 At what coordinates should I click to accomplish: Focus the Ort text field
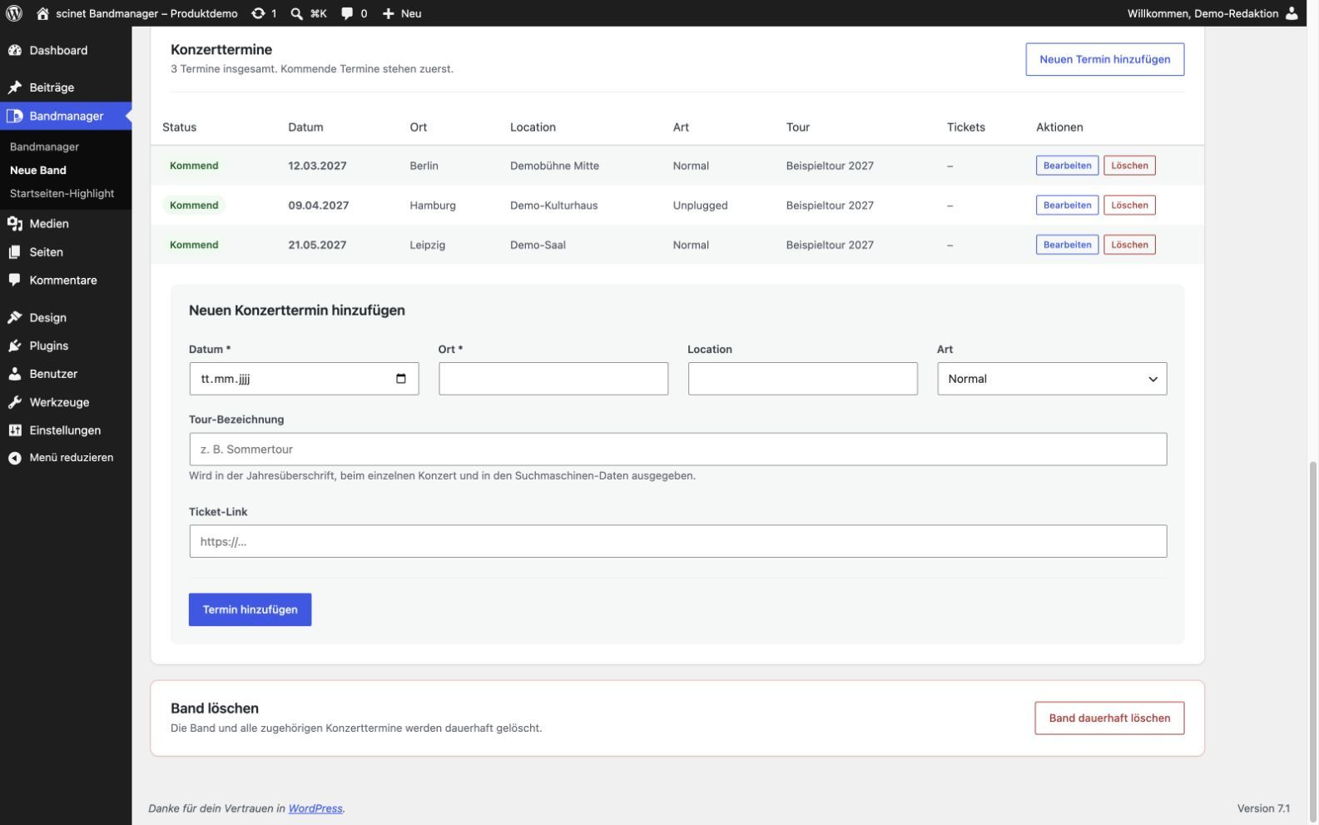[553, 379]
